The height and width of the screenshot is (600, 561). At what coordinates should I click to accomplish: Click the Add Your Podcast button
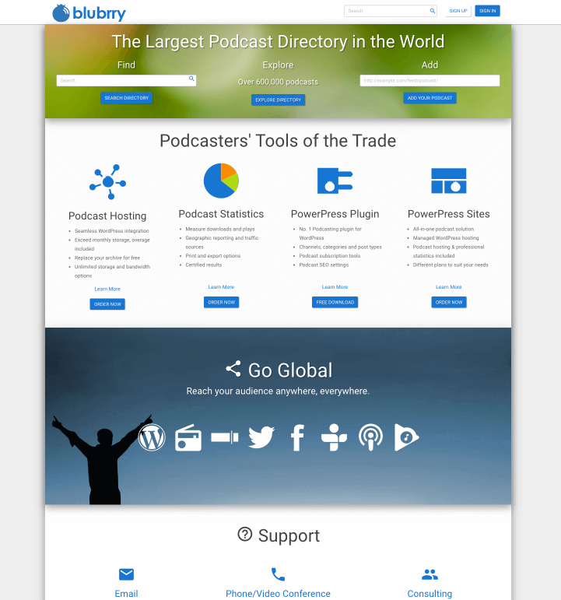click(x=430, y=98)
